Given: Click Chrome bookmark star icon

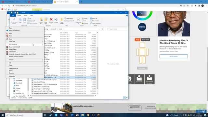Looking at the screenshot, I should (188, 6).
